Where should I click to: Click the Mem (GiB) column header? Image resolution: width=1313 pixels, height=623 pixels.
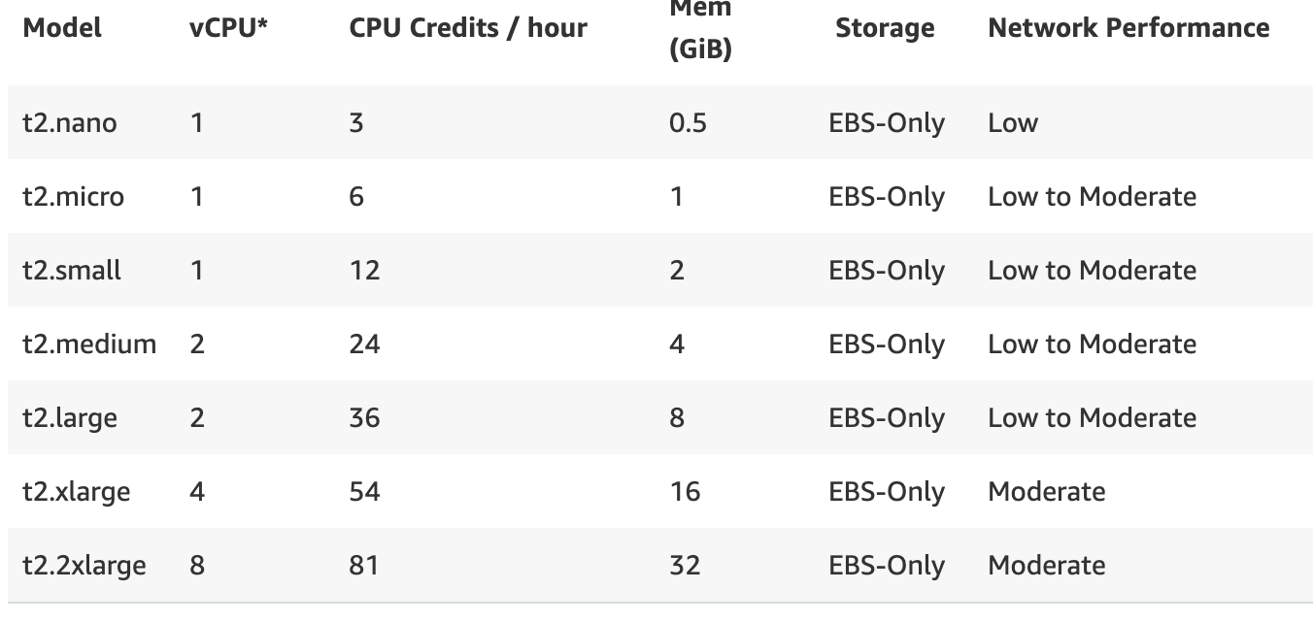tap(699, 29)
